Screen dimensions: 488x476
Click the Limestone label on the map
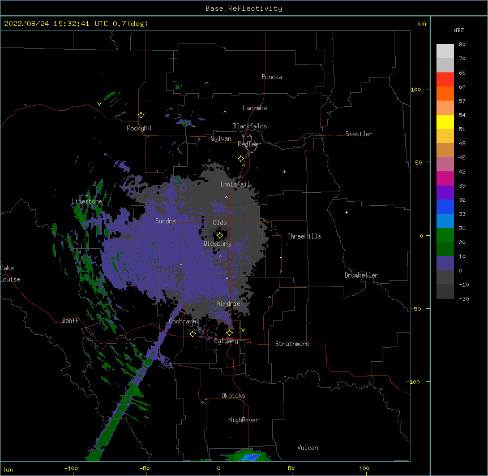[x=87, y=201]
